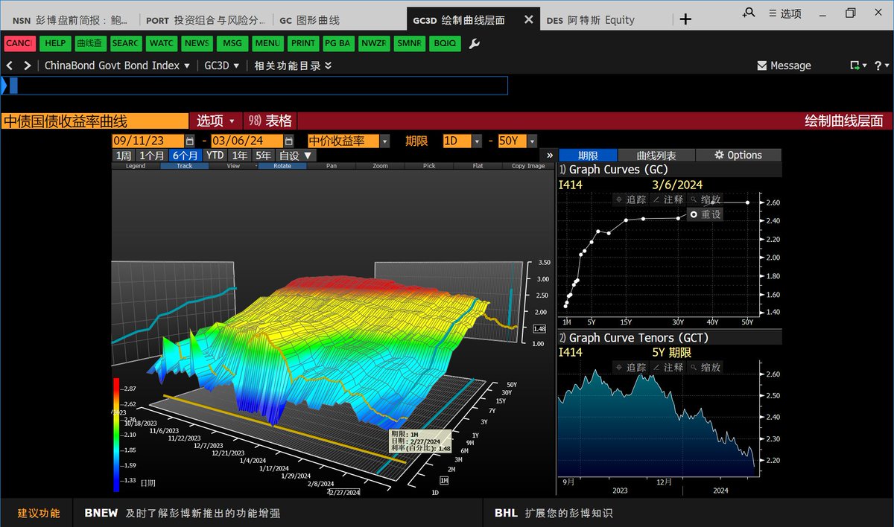Select the 1周 range
894x527 pixels.
124,156
